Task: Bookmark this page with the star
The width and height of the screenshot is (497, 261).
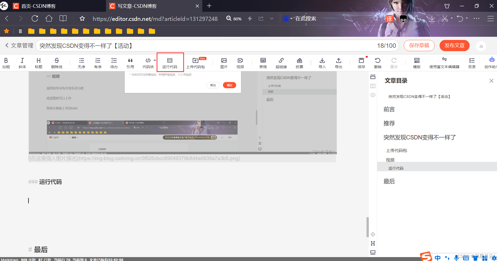Action: click(82, 19)
